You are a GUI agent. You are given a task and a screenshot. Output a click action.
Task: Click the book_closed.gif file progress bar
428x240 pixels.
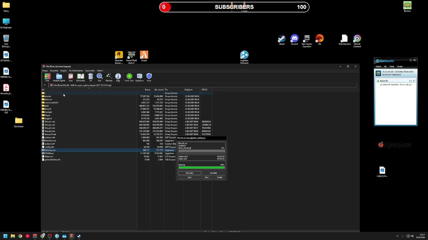201,151
